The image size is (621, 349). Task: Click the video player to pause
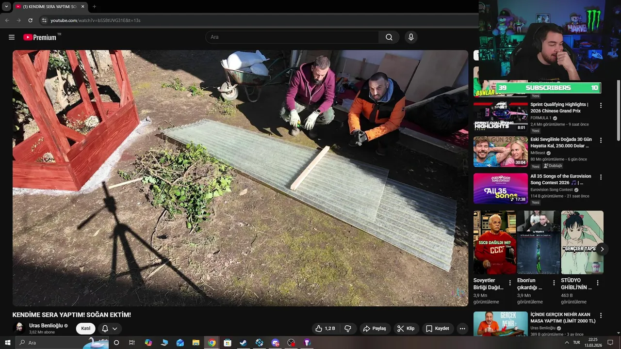[240, 178]
